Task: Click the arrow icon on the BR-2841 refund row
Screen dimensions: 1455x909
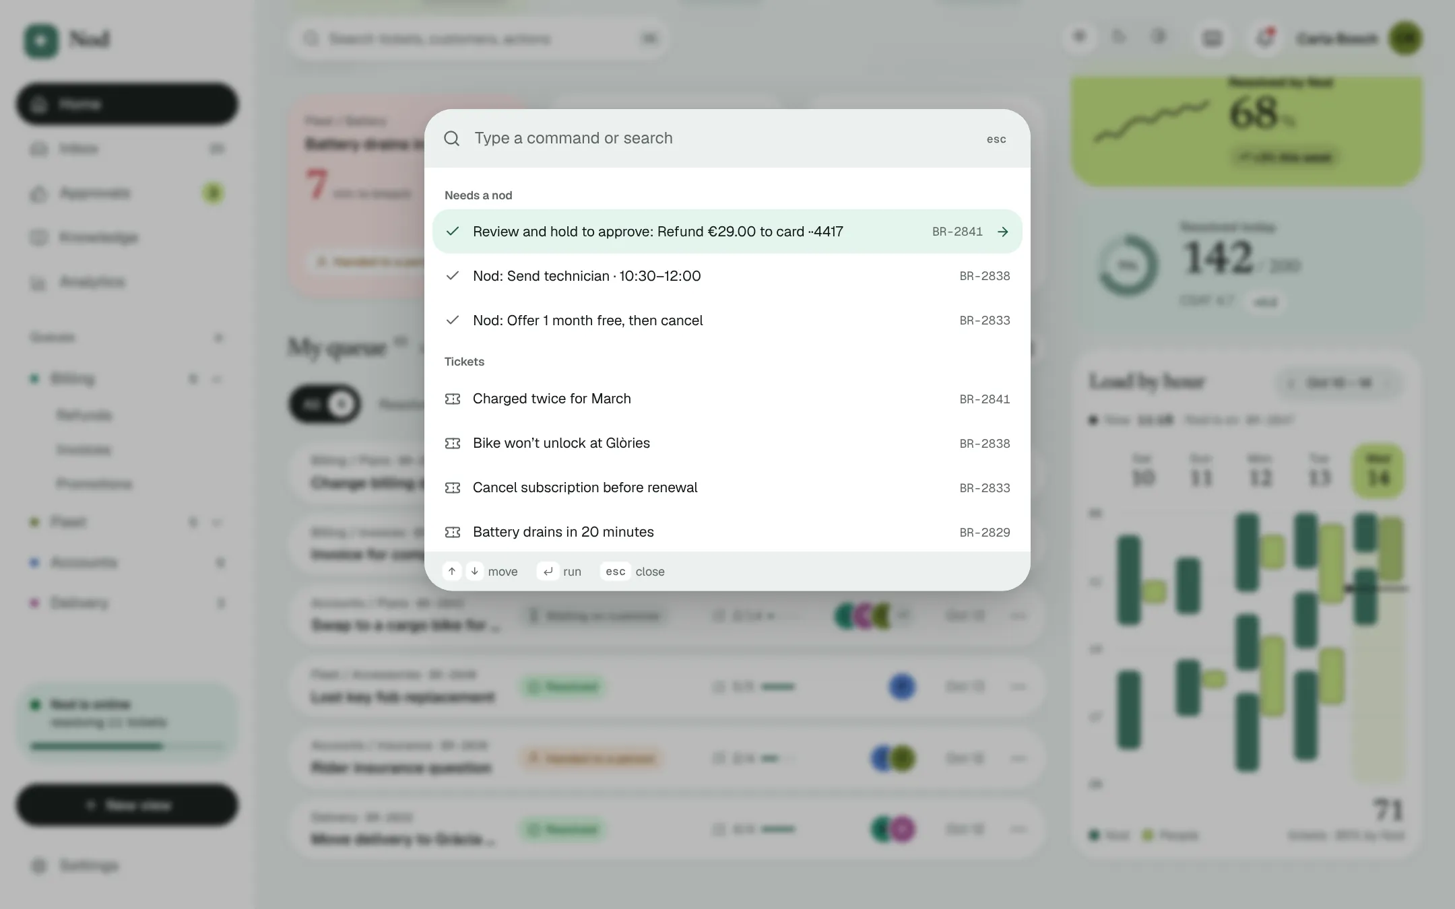Action: tap(1003, 232)
